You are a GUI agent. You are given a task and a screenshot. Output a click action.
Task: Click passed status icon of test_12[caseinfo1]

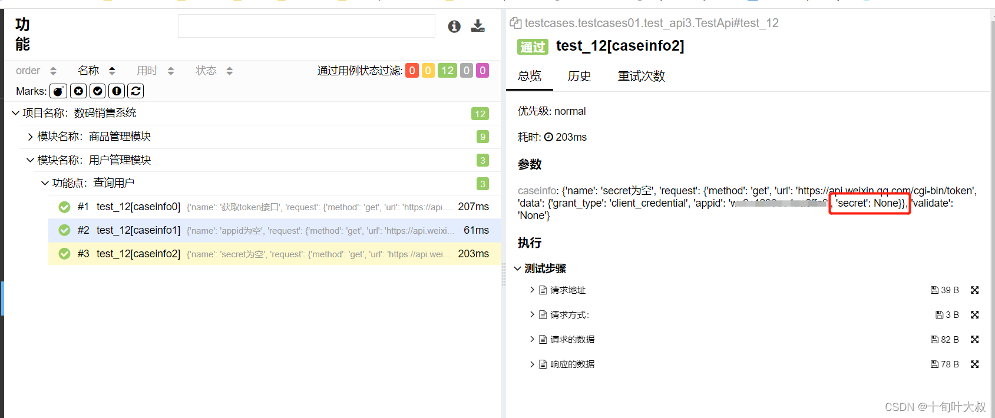pyautogui.click(x=64, y=230)
